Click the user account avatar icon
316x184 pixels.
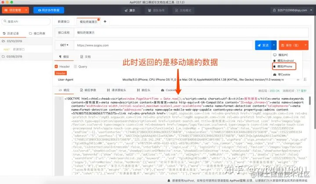pos(274,10)
